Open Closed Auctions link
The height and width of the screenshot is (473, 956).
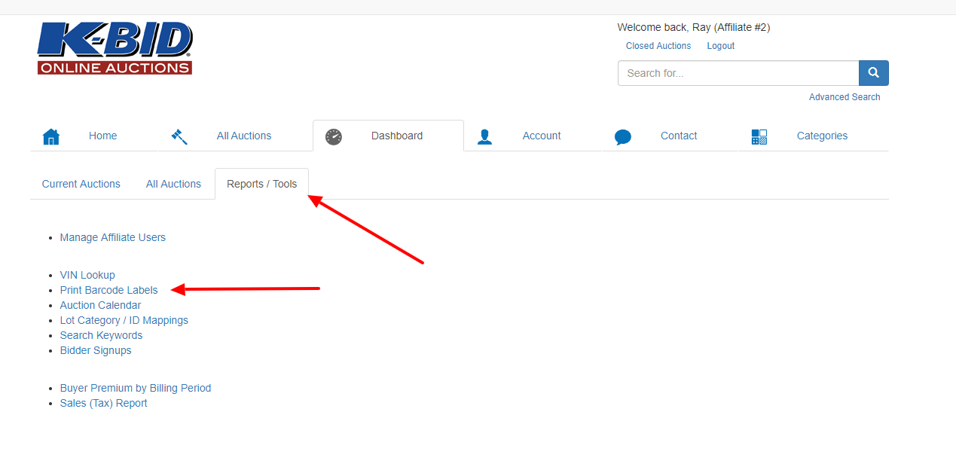658,46
